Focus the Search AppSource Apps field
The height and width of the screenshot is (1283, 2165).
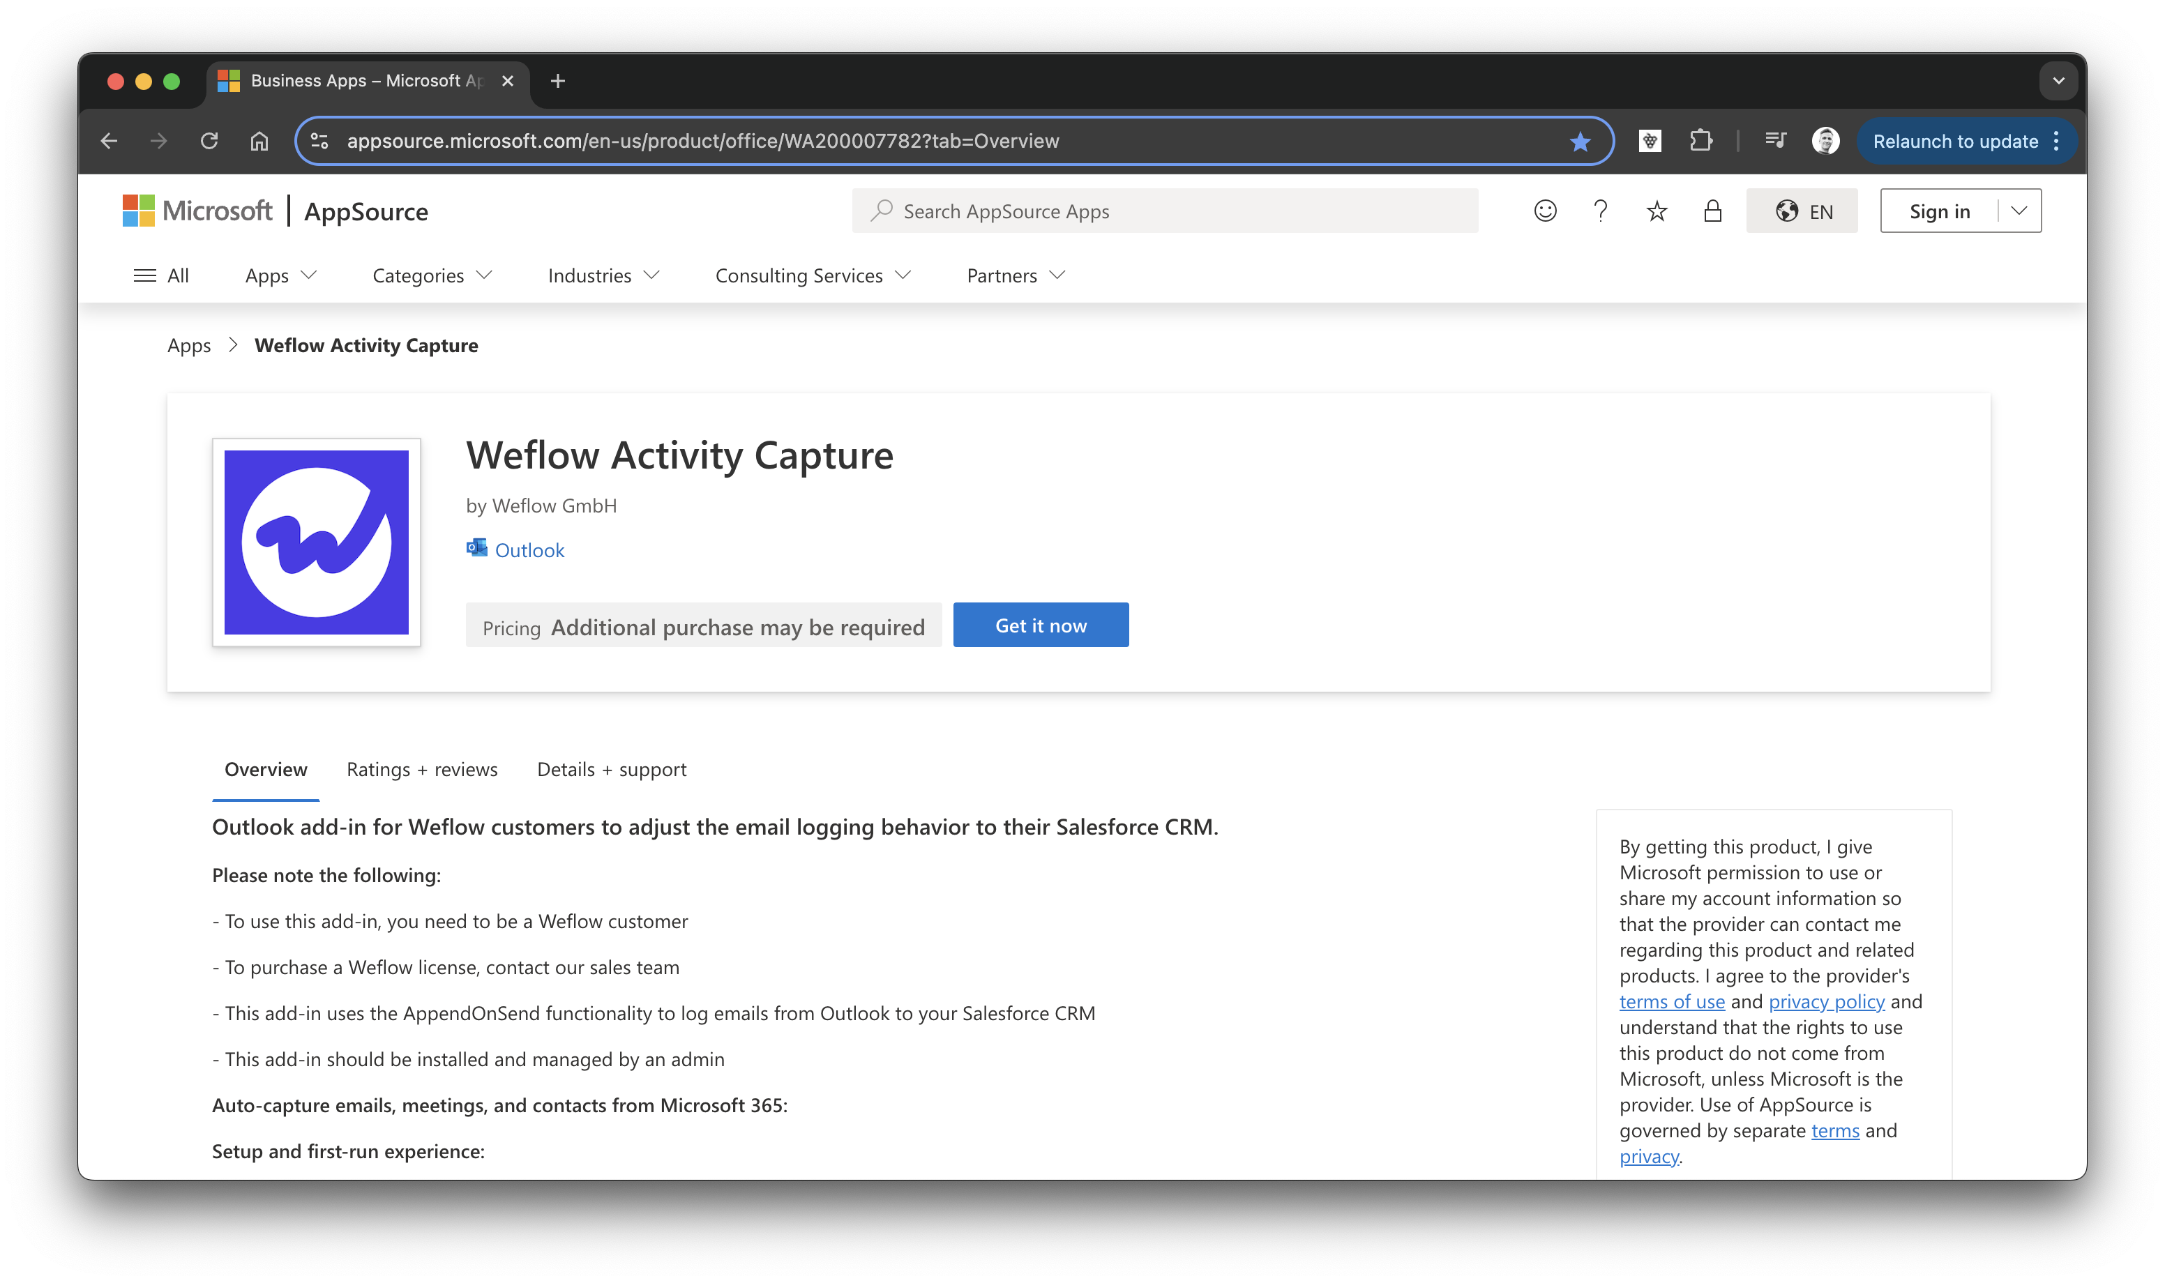coord(1165,211)
